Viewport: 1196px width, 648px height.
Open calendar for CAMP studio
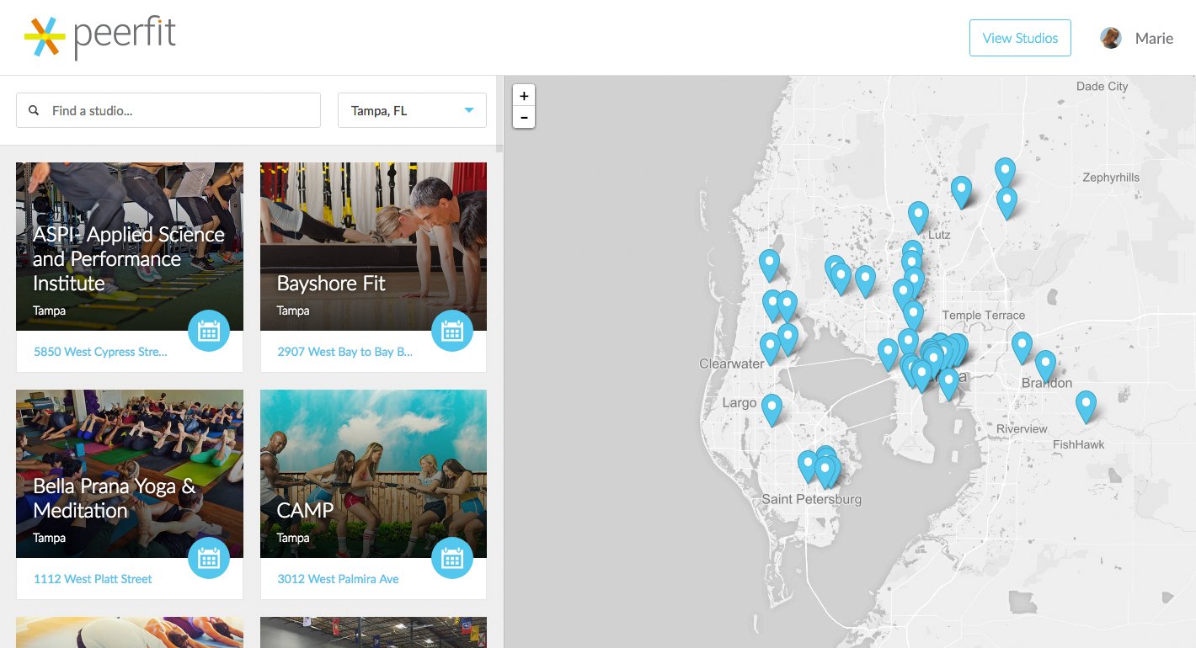[452, 558]
